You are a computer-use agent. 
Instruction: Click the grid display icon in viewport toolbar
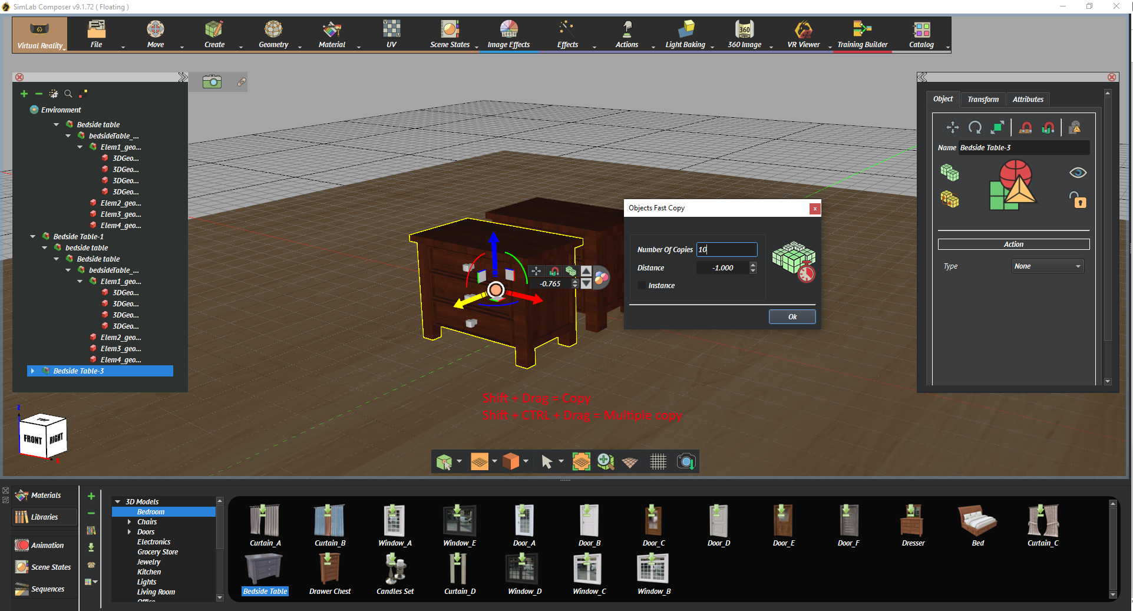click(x=658, y=462)
